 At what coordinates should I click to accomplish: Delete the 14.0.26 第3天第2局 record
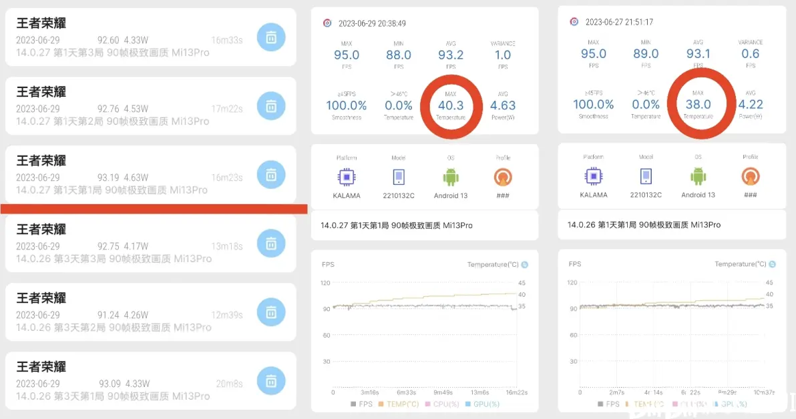click(x=271, y=312)
